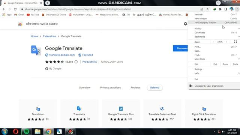Viewport: 240px width, 135px height.
Task: Open IndiaPost GDS Online bookmark
Action: coord(54,15)
